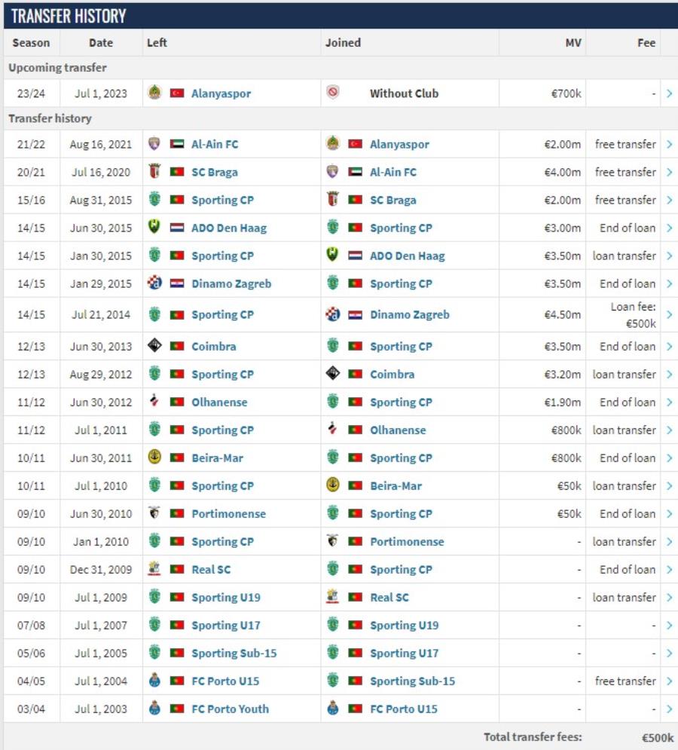
Task: Click Real SC crest in Jul 1, 2009 Joined column
Action: coord(333,596)
